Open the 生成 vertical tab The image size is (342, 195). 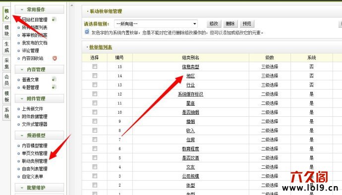(x=7, y=47)
